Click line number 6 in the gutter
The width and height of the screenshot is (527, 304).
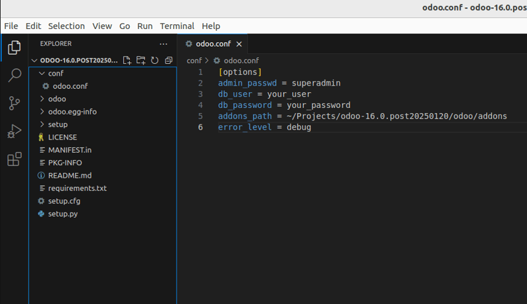(x=200, y=128)
